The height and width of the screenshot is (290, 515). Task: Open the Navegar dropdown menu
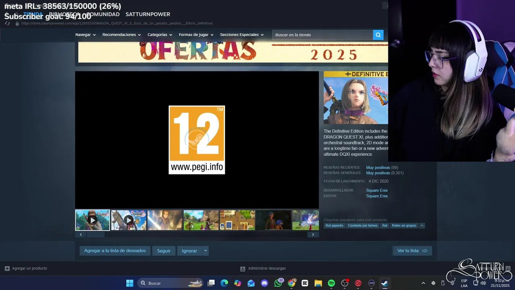pyautogui.click(x=85, y=35)
